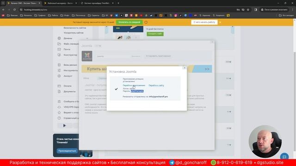Click the clock icon in orange banner
This screenshot has height=166, width=296.
[146, 22]
